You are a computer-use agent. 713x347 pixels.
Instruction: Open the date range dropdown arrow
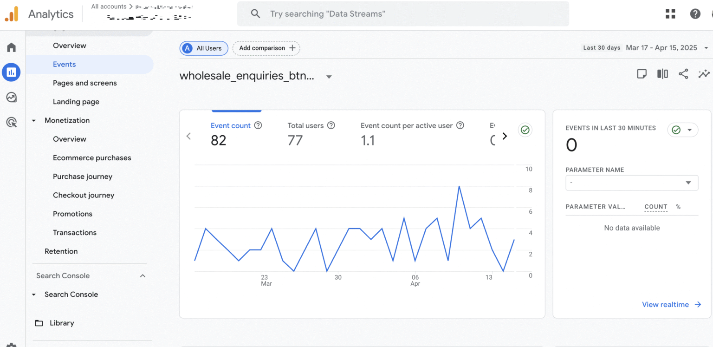coord(706,48)
